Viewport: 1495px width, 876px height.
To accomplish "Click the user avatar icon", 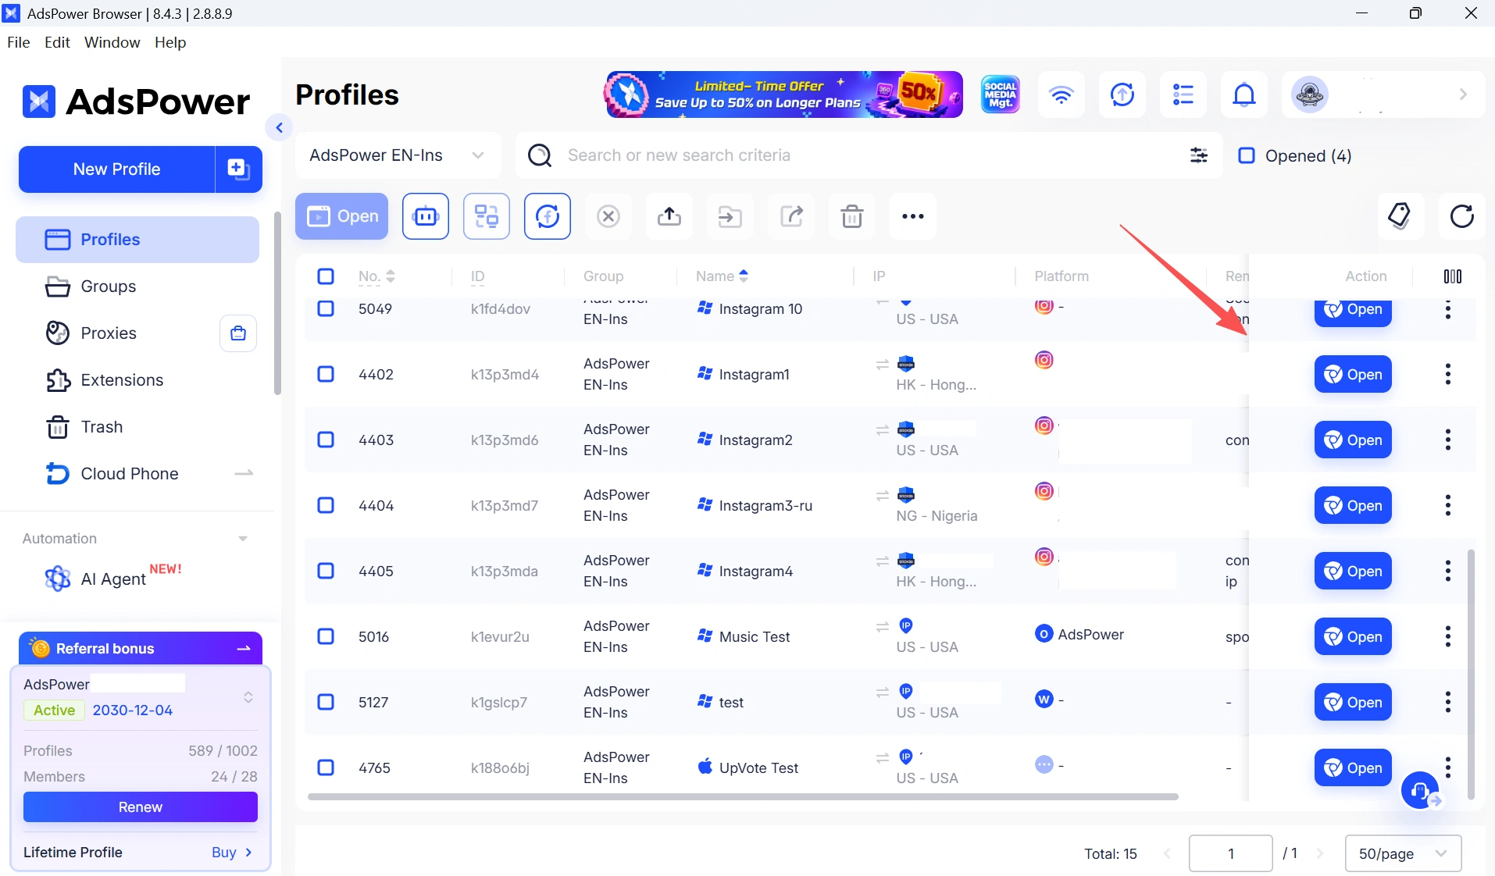I will pos(1310,94).
